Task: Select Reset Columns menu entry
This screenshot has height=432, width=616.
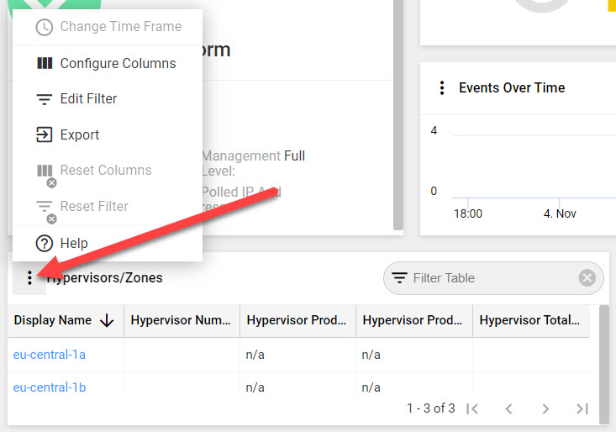Action: point(108,171)
